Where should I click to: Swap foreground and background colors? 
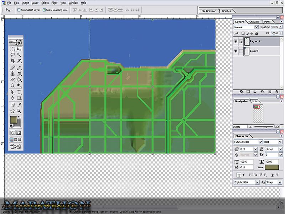(19, 118)
